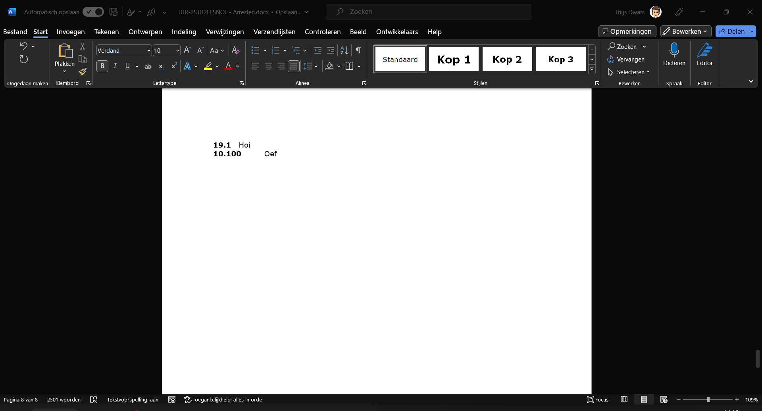The image size is (762, 411).
Task: Center align the text
Action: click(268, 66)
